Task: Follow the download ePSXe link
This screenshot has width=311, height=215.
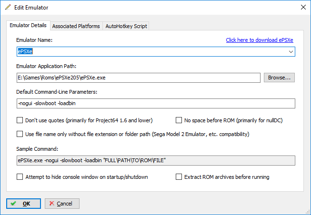Action: click(260, 40)
